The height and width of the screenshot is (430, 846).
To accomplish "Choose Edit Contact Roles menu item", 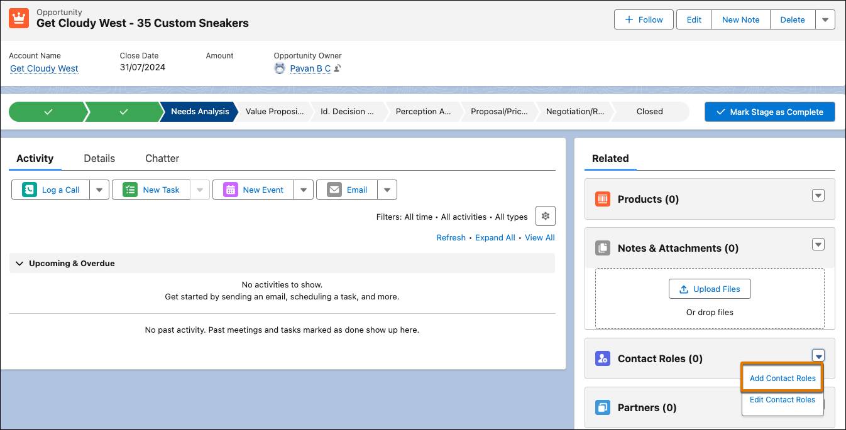I will pyautogui.click(x=783, y=399).
